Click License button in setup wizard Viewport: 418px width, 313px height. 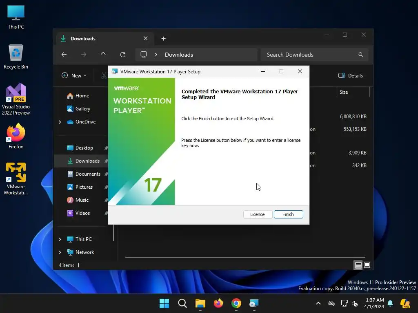click(x=258, y=214)
